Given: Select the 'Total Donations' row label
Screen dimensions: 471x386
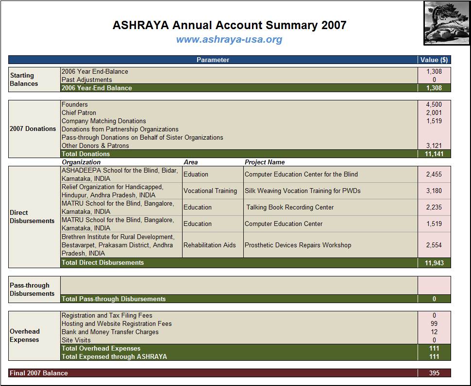Looking at the screenshot, I should tap(85, 154).
